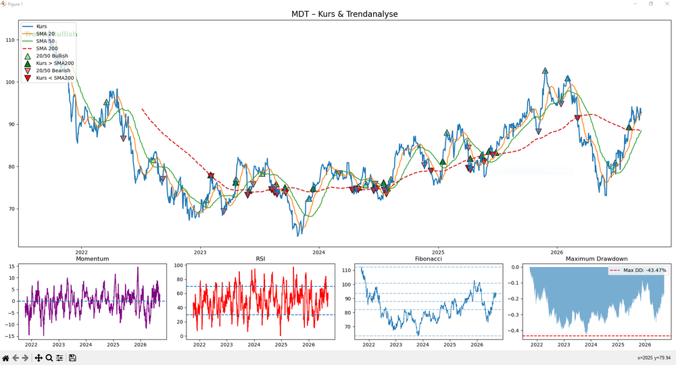Save the figure with the floppy icon
676x365 pixels.
[x=72, y=358]
